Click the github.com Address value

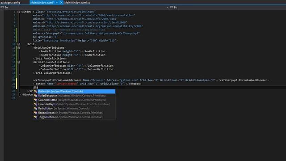point(129,80)
